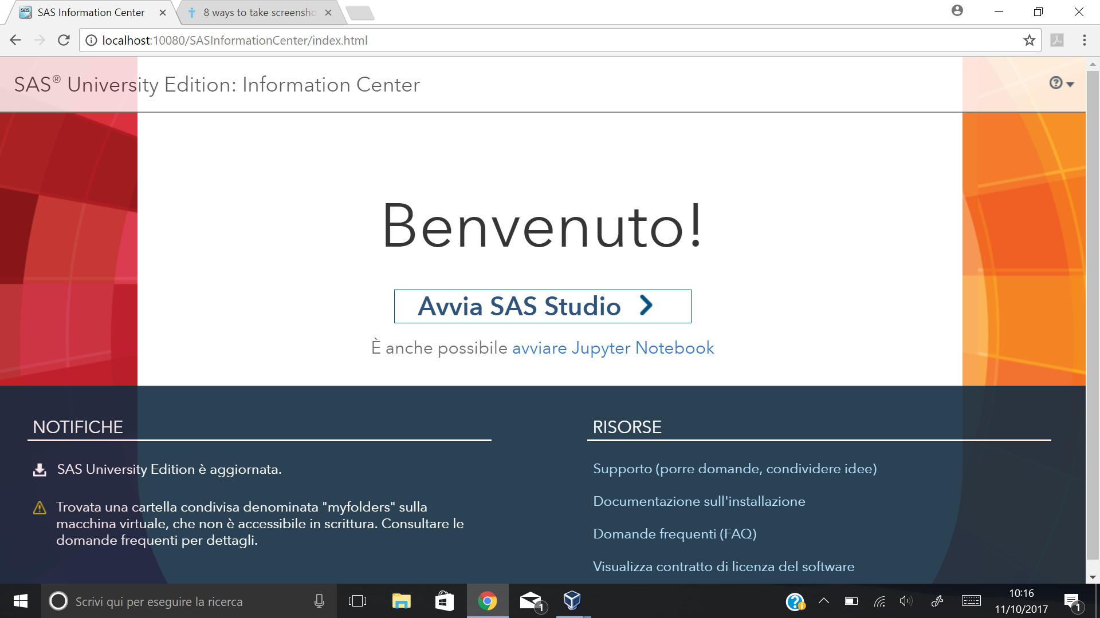Open the Chrome profile icon
The width and height of the screenshot is (1100, 618).
coord(957,10)
